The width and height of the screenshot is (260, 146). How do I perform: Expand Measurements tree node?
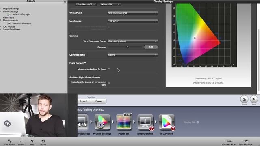[1, 21]
